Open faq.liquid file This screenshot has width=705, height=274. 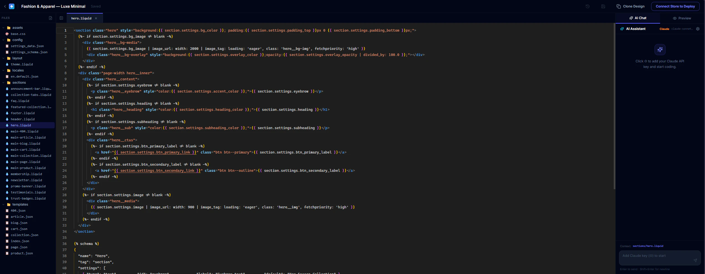point(27,101)
